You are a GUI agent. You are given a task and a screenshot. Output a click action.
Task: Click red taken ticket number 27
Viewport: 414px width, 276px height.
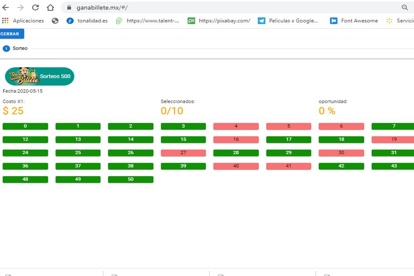(183, 153)
